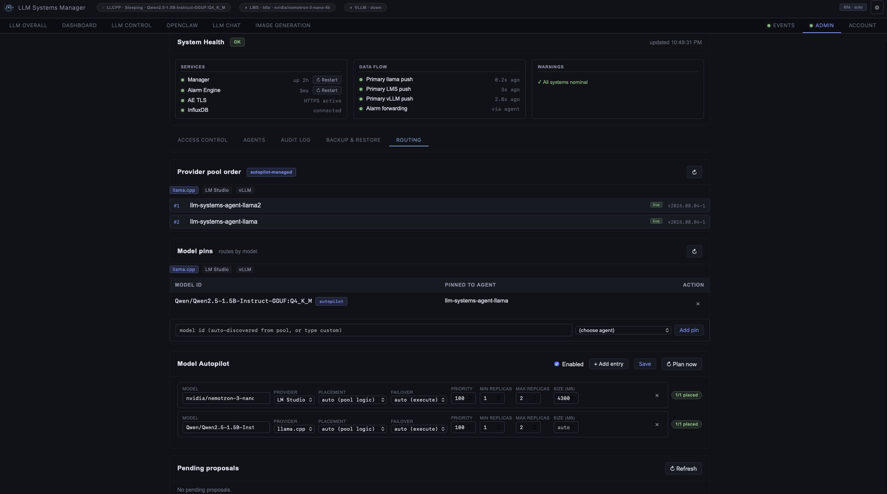The height and width of the screenshot is (494, 887).
Task: Remove the Qwen2.5 model pin
Action: pos(698,304)
